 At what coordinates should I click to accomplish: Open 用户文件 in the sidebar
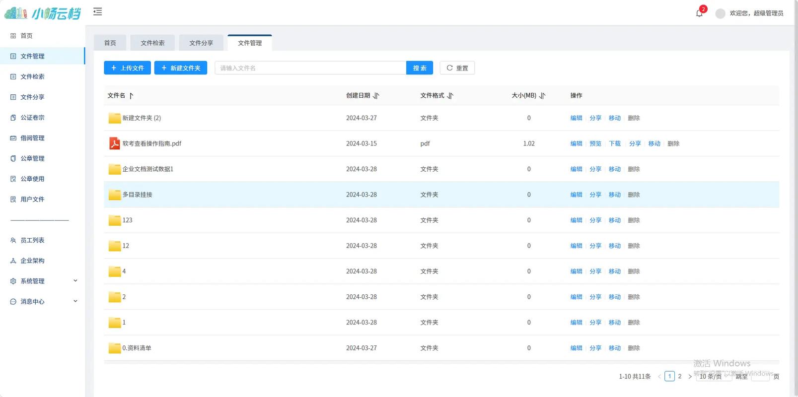(x=42, y=199)
